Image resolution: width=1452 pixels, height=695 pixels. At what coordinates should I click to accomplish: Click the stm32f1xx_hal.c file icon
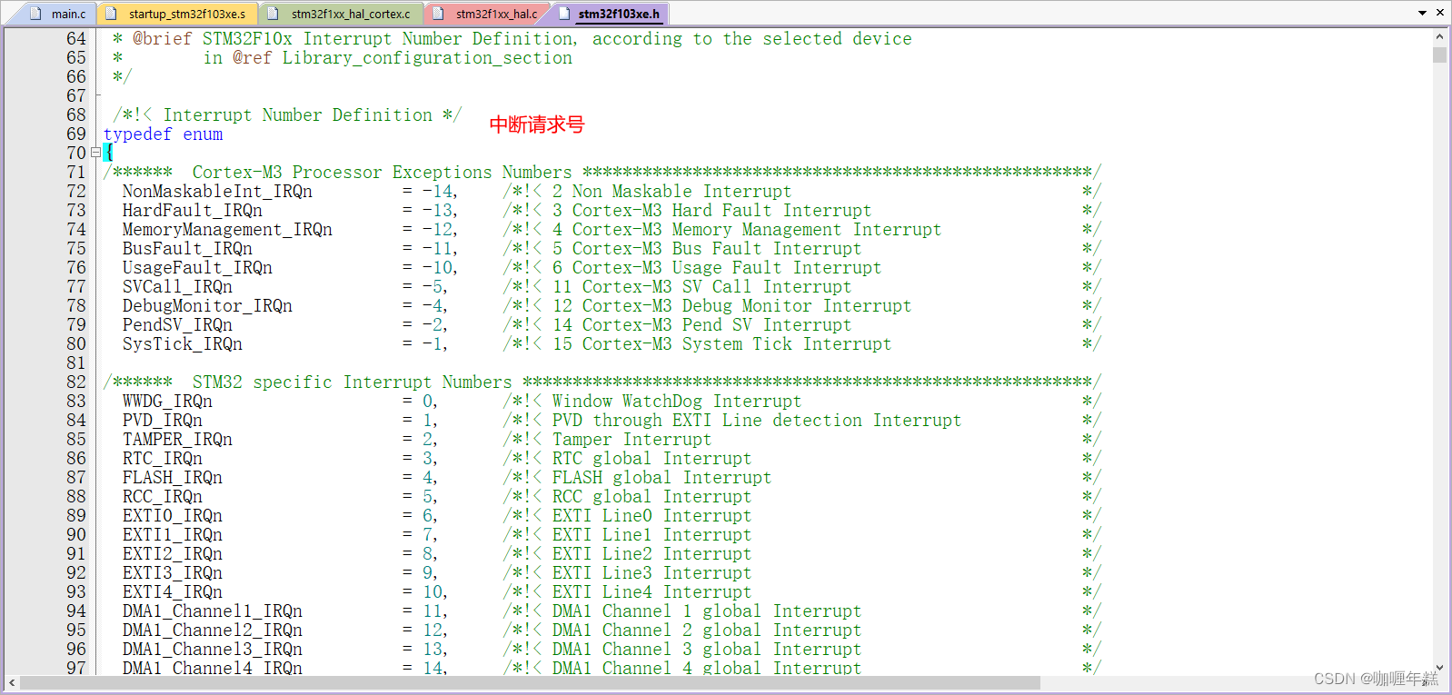pos(438,14)
